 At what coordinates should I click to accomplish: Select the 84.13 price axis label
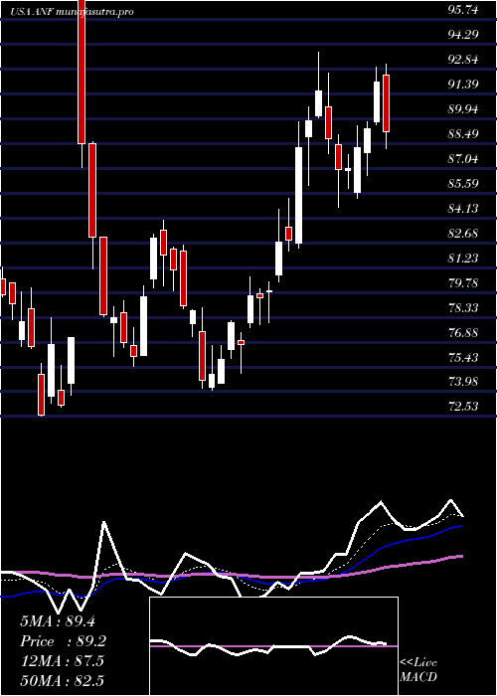pyautogui.click(x=463, y=209)
